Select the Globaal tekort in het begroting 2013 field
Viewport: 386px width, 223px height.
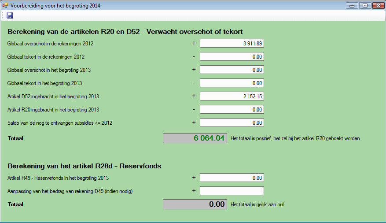232,83
